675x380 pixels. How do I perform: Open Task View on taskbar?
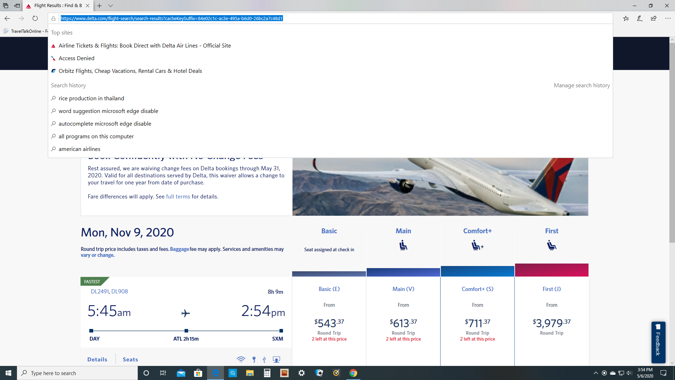tap(163, 373)
